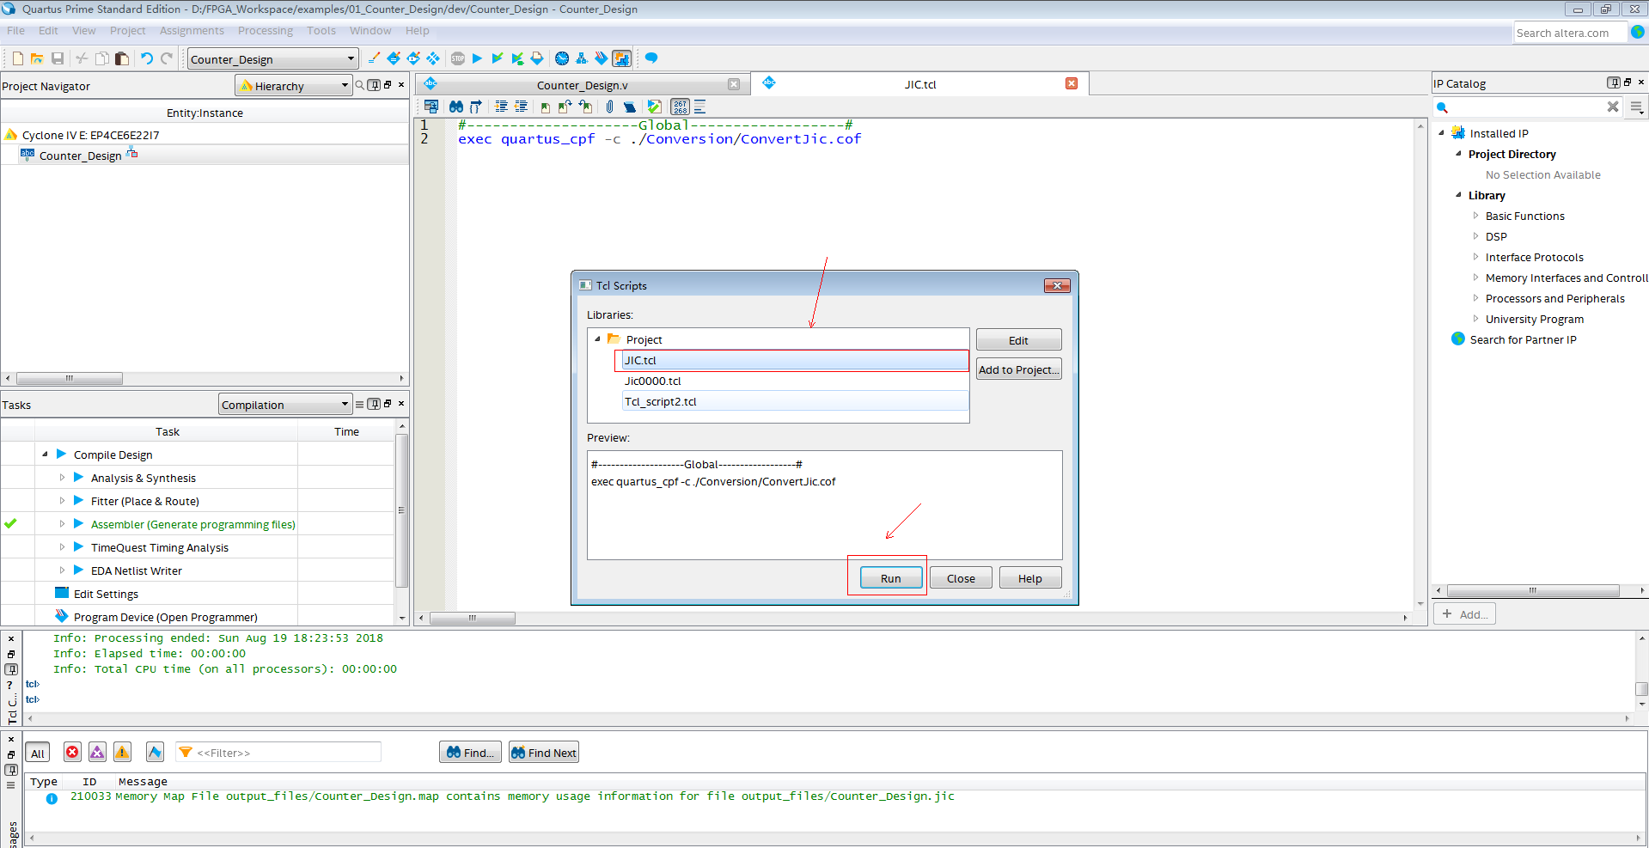Click Program Device (Open Programmer) task icon
Viewport: 1649px width, 848px height.
coord(61,616)
